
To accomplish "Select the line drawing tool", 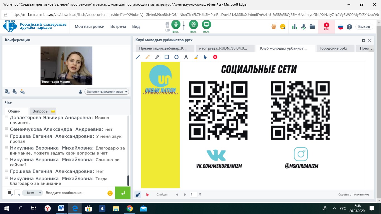I will tap(138, 57).
